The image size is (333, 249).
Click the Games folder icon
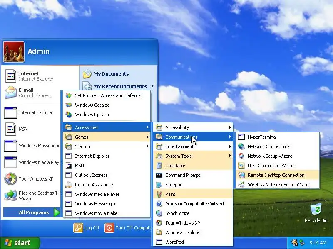tap(69, 137)
